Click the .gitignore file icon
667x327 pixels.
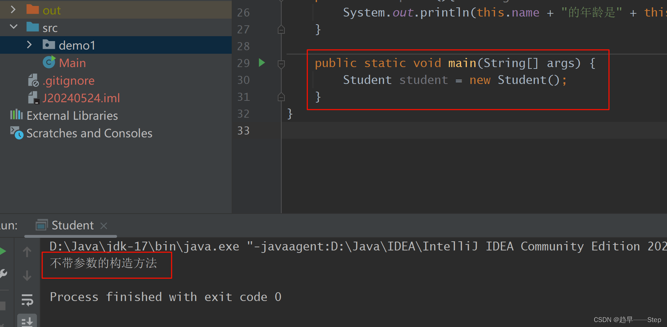(x=33, y=80)
